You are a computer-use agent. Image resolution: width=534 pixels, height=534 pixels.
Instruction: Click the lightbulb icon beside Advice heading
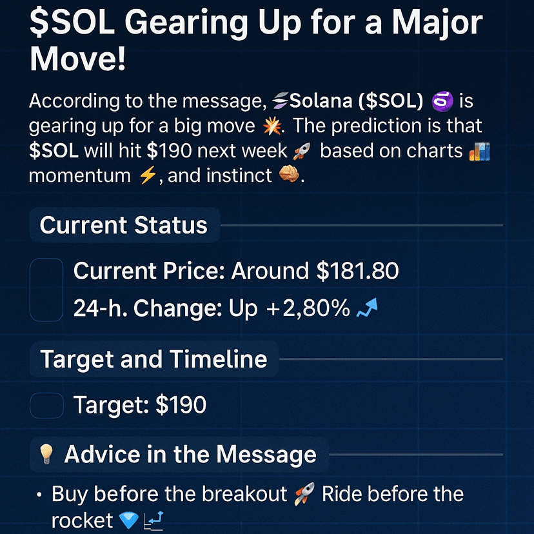coord(46,454)
